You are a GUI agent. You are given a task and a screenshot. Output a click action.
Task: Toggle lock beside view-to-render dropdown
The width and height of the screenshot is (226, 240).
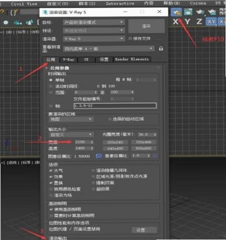pos(161,48)
